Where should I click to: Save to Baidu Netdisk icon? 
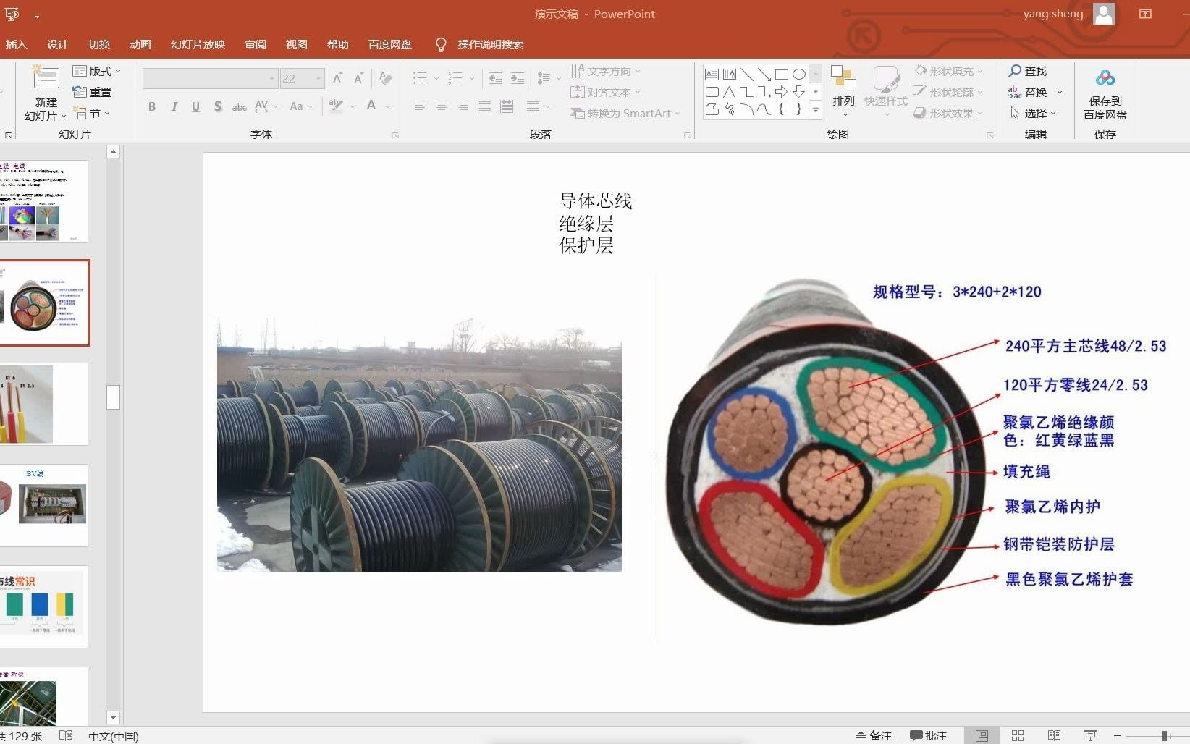[1105, 78]
